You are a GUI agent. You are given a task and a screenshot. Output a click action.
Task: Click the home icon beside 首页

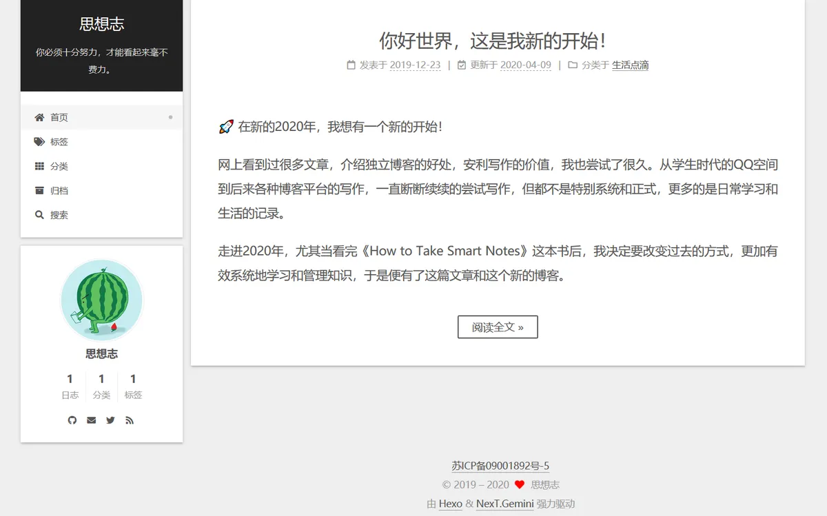click(39, 117)
